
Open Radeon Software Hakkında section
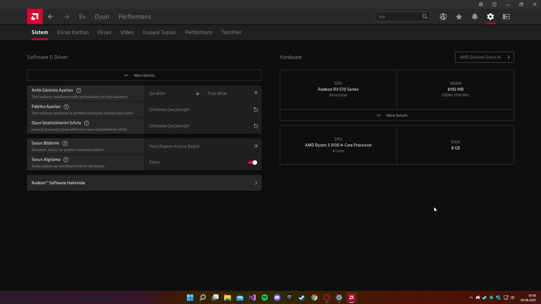point(144,183)
